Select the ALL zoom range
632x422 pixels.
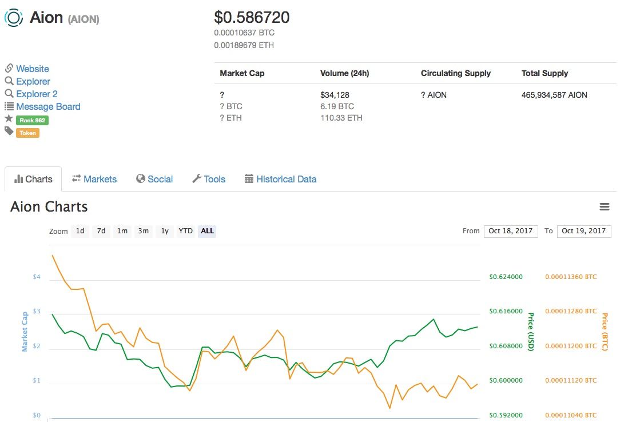207,231
